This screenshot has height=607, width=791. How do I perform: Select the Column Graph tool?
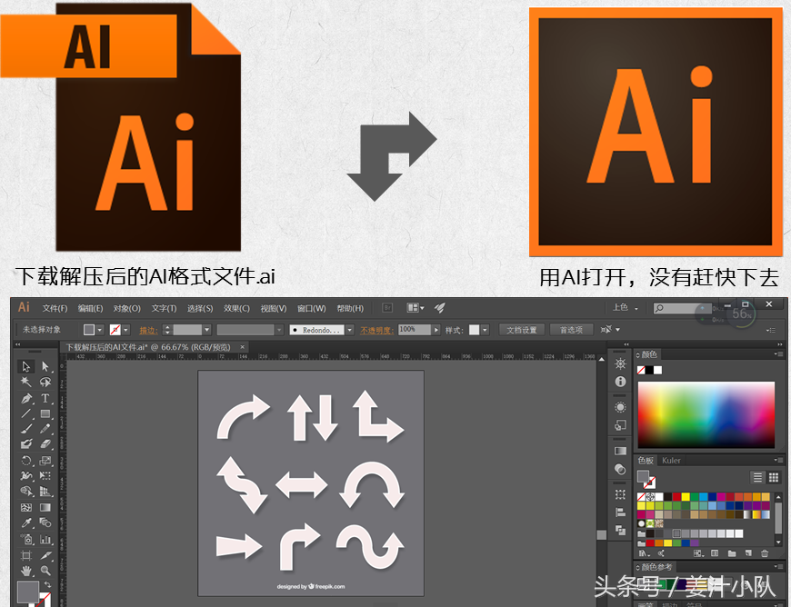(x=45, y=540)
